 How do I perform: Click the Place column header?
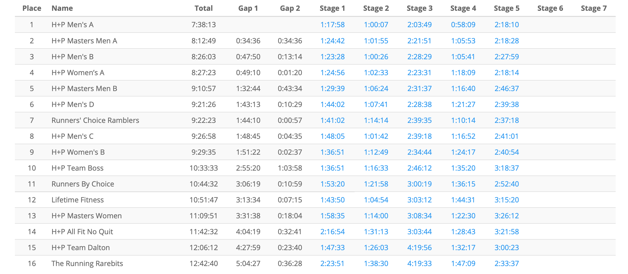[32, 8]
